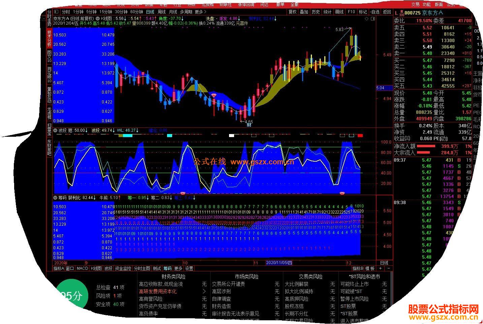This screenshot has height=324, width=483.
Task: Expand arrow beside 高研发费用资本化
Action: point(204,291)
